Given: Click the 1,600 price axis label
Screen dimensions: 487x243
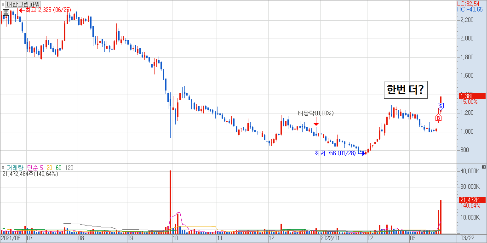Looking at the screenshot, I should point(467,76).
